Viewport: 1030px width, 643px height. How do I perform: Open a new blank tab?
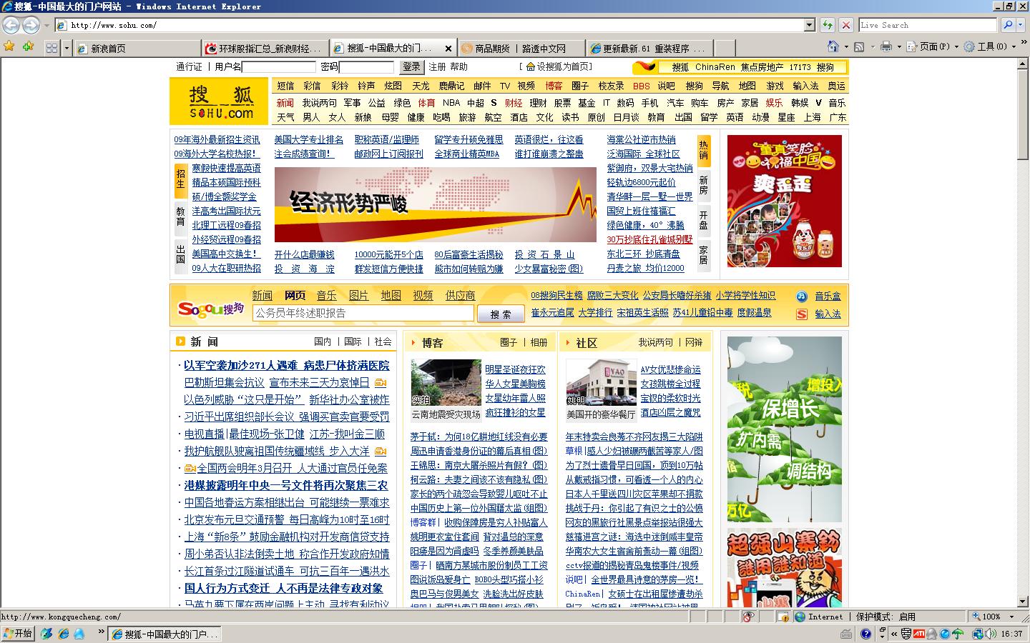(725, 49)
